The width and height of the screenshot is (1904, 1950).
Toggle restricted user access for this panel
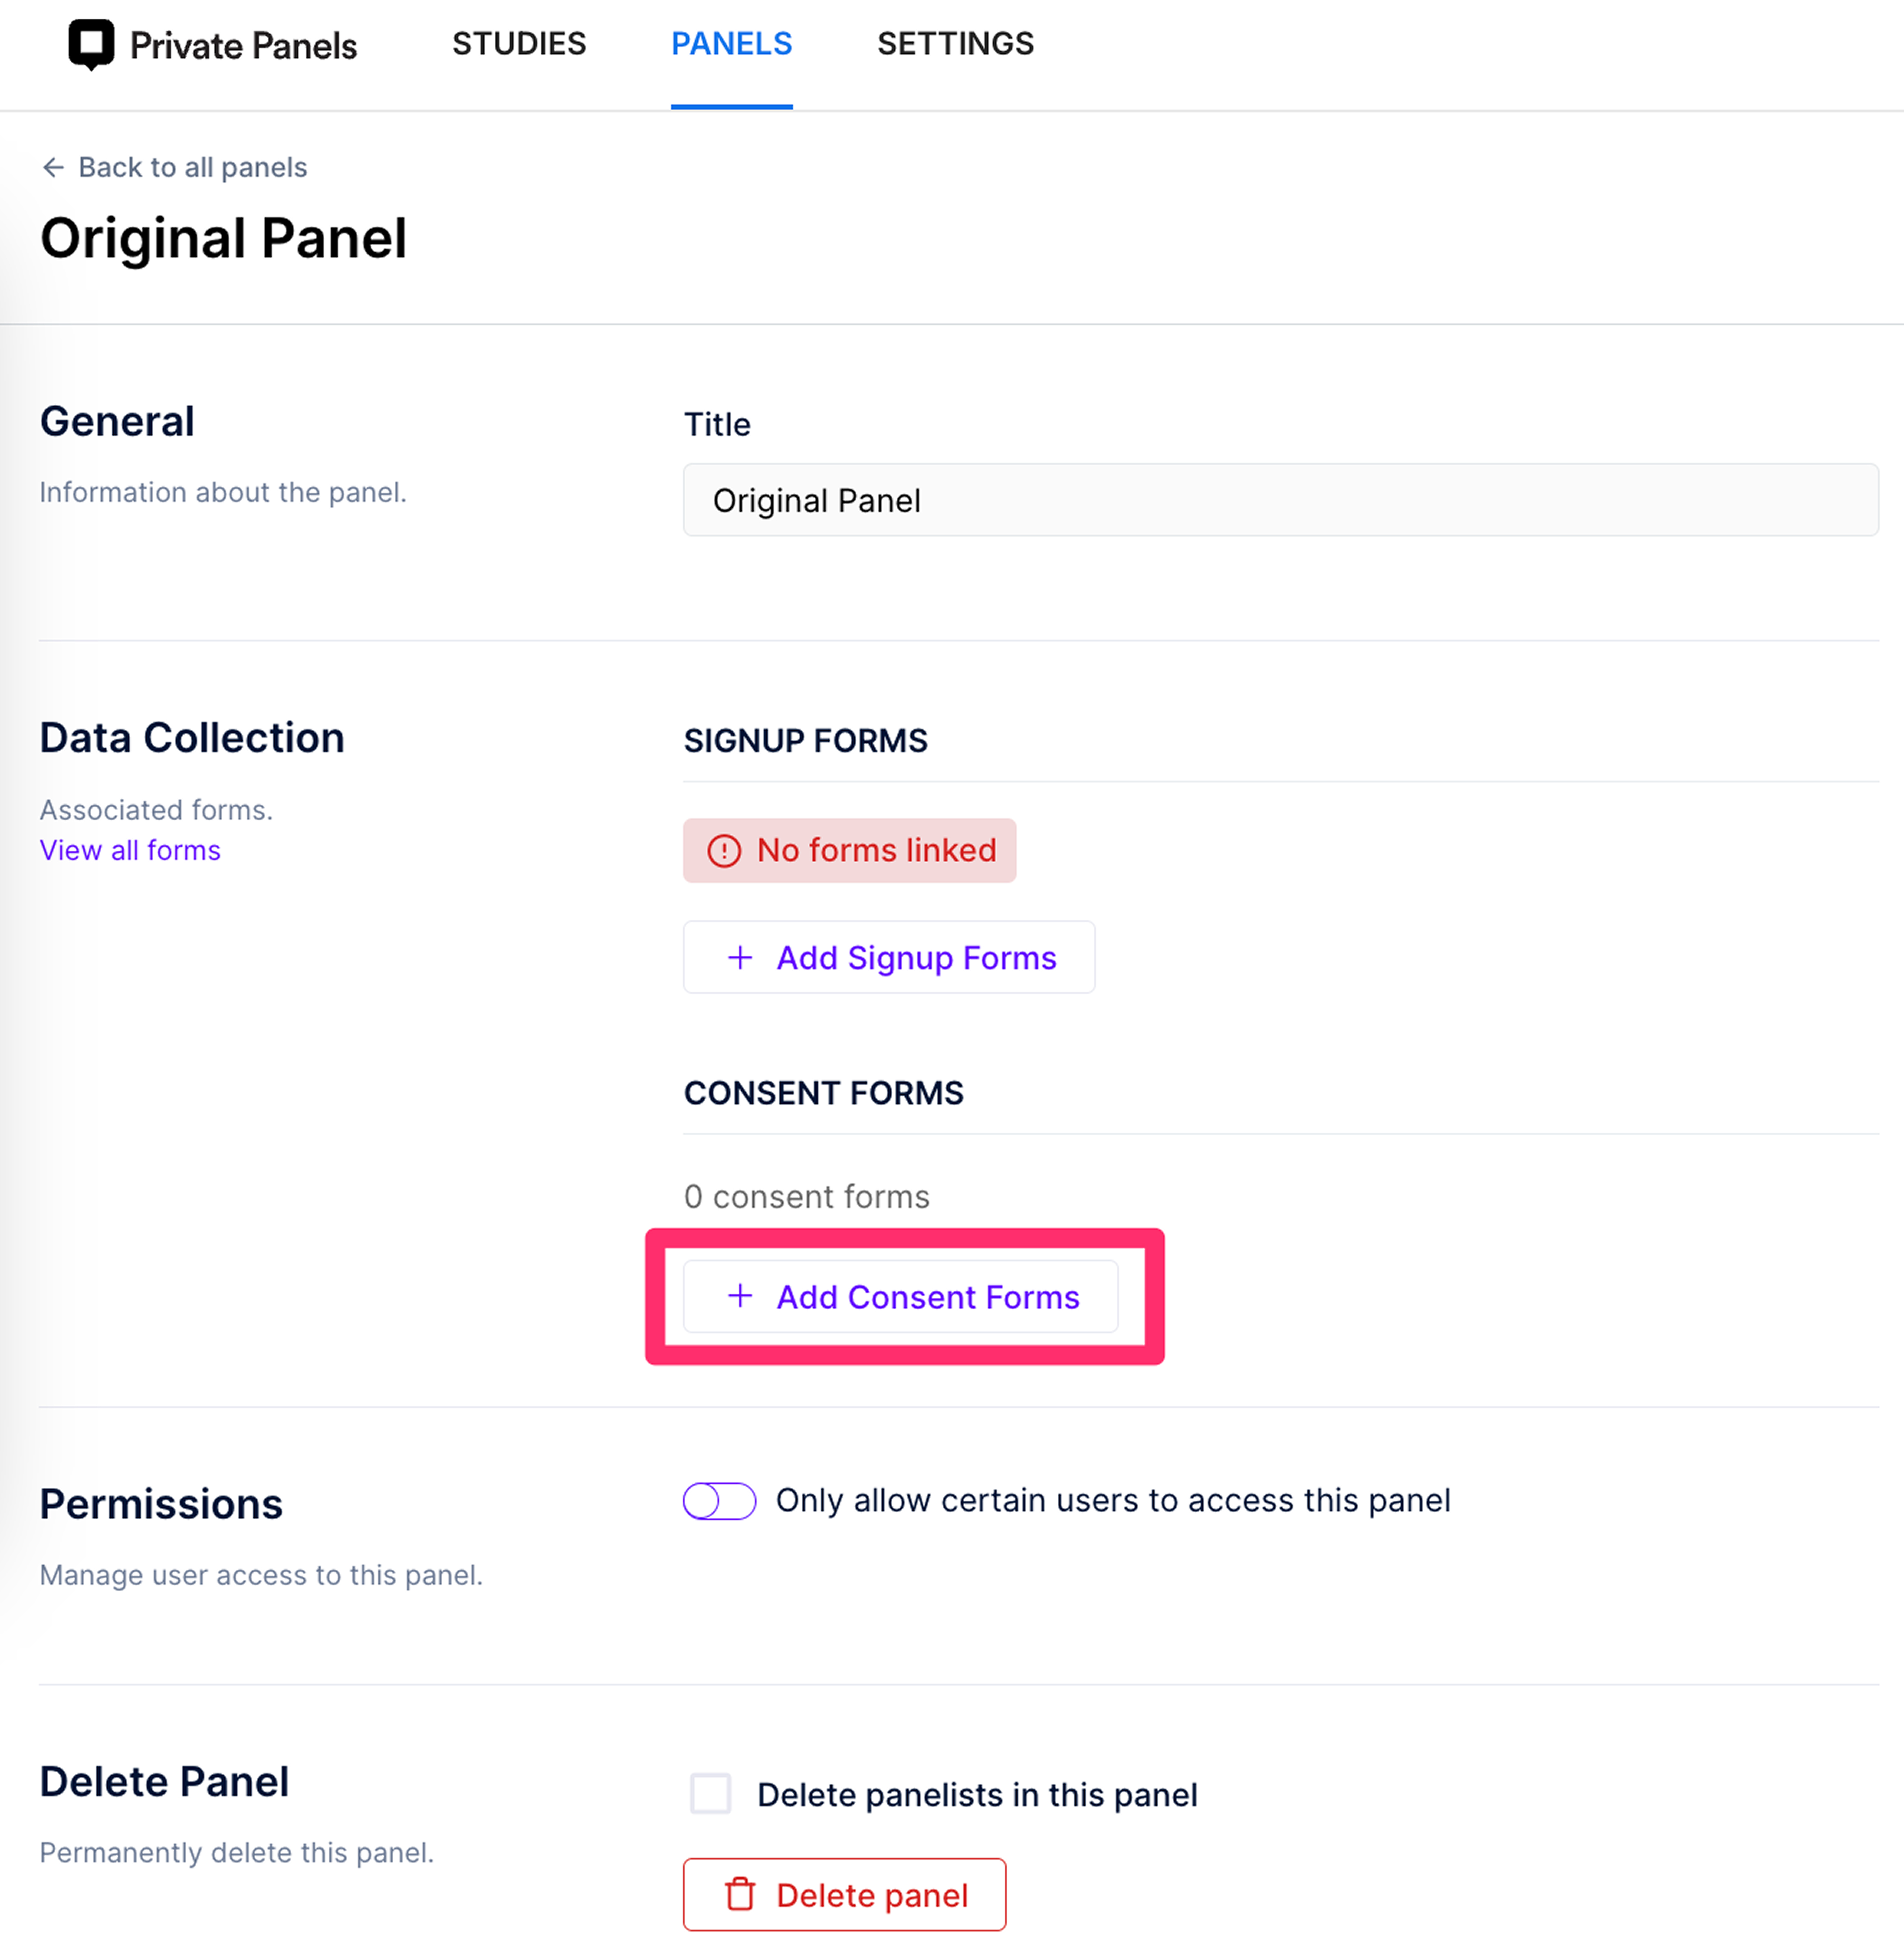point(719,1500)
